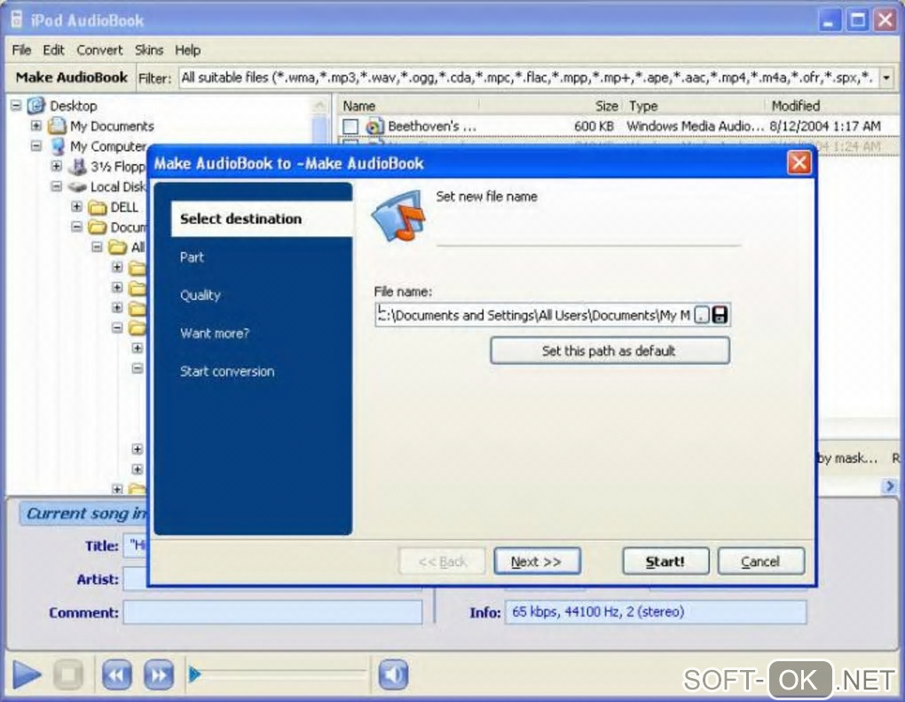The image size is (905, 702).
Task: Click the save disk icon beside File name
Action: (720, 315)
